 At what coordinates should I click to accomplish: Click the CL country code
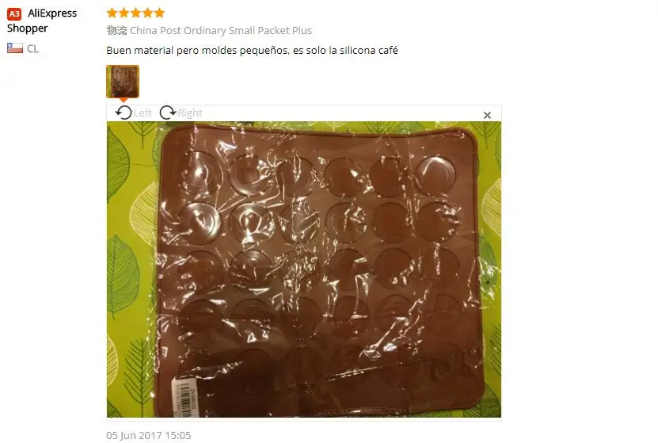(x=32, y=48)
